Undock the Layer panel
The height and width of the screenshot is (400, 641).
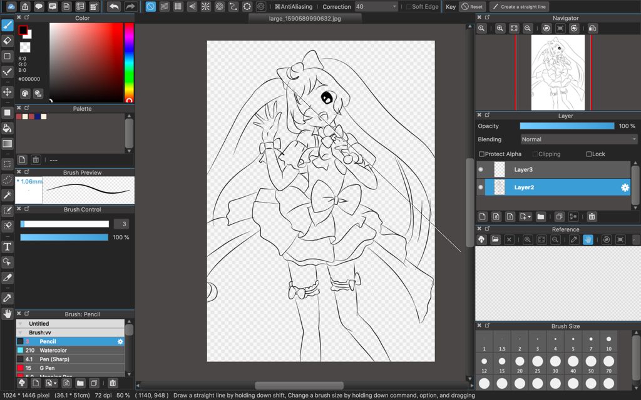(487, 116)
